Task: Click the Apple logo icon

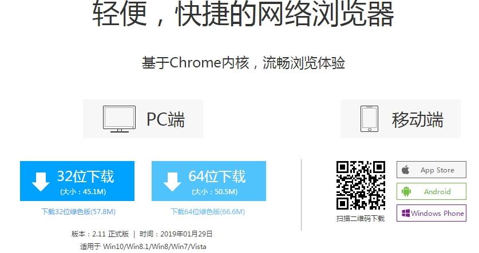Action: (x=406, y=170)
